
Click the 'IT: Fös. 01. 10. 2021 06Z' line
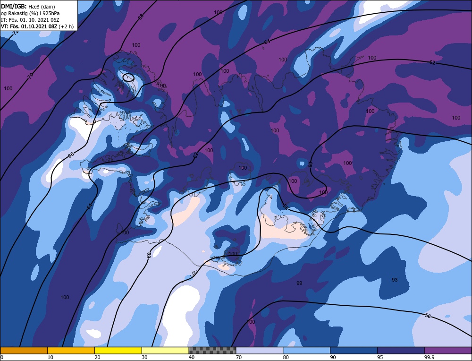point(30,19)
